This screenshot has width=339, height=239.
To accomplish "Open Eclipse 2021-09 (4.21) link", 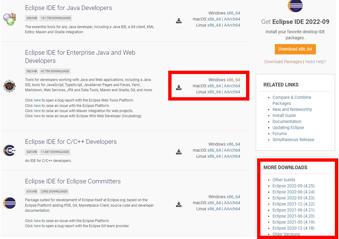I will (293, 210).
